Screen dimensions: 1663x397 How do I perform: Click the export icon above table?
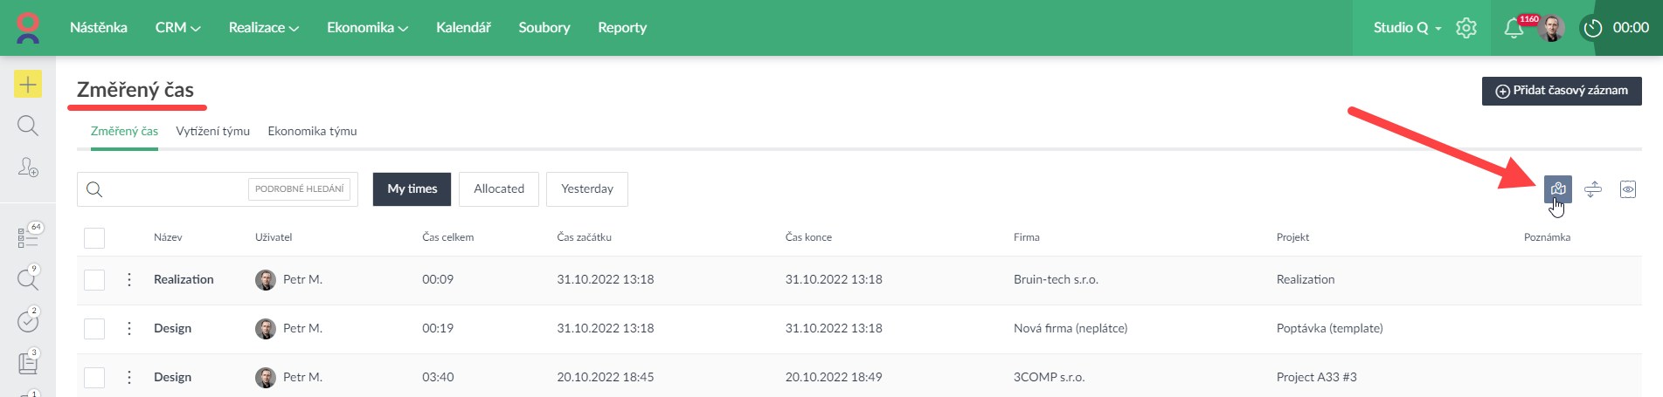pyautogui.click(x=1557, y=189)
